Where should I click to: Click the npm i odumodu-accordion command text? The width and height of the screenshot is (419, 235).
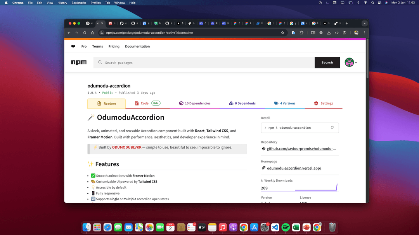click(289, 128)
